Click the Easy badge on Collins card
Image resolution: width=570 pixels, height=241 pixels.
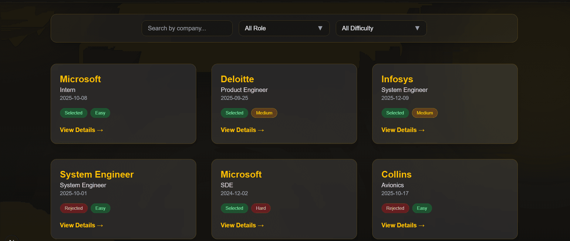click(x=422, y=208)
